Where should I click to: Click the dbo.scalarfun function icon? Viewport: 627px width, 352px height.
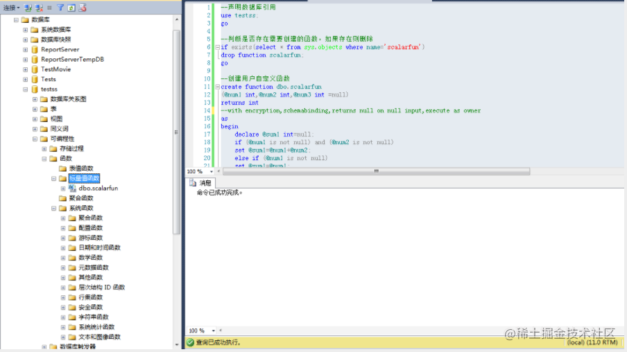pyautogui.click(x=72, y=188)
